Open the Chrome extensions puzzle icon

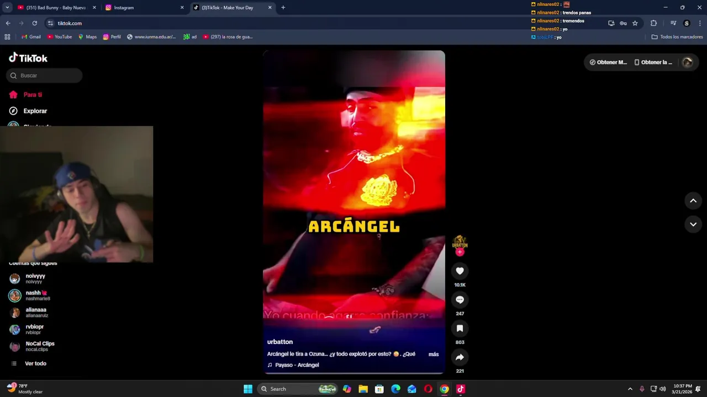coord(653,23)
